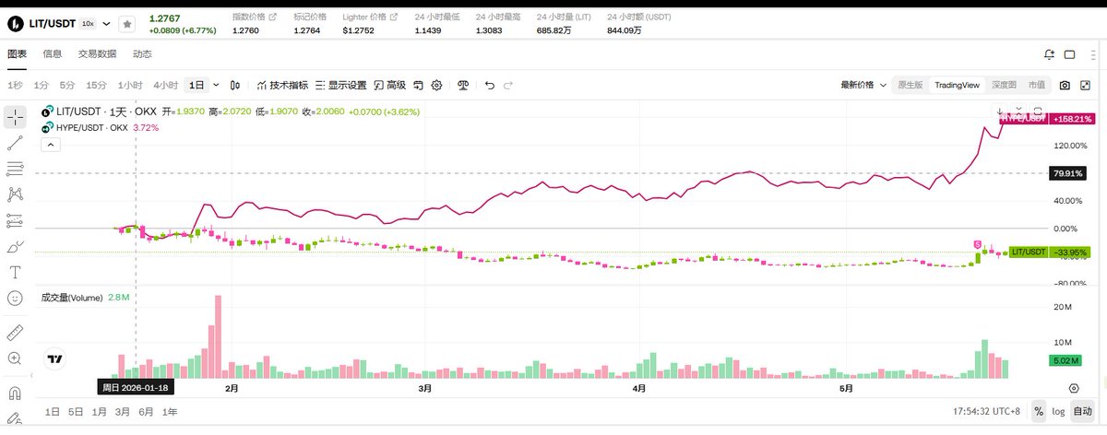Toggle the magnet snap mode
The height and width of the screenshot is (435, 1107).
15,392
